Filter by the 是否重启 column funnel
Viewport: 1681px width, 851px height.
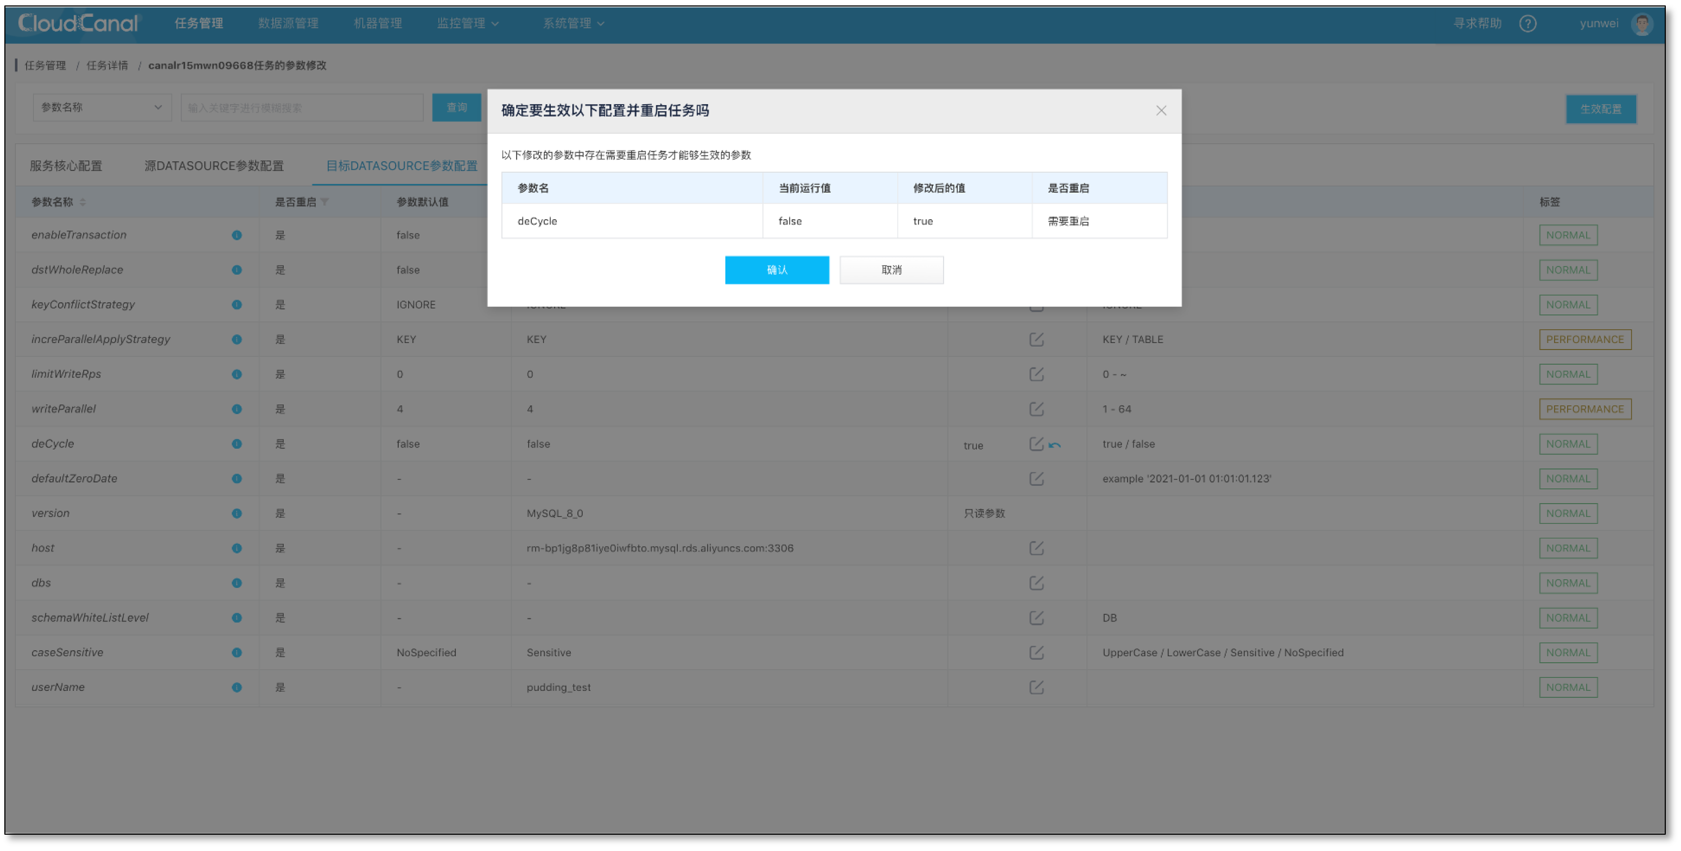[325, 202]
